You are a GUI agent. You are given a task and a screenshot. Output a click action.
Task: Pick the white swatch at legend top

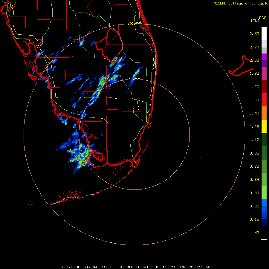click(x=264, y=33)
